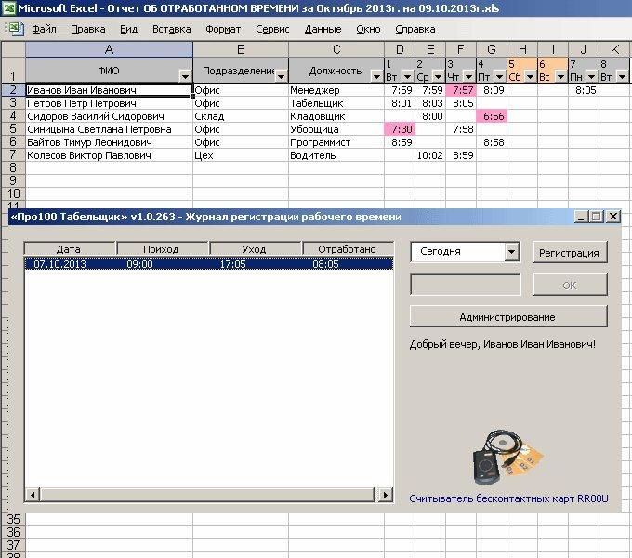Select the Программист position cell

[x=336, y=142]
